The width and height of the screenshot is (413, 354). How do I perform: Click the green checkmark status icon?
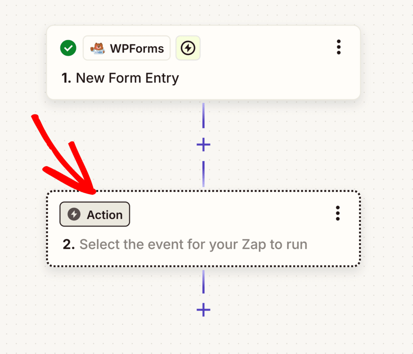point(68,48)
